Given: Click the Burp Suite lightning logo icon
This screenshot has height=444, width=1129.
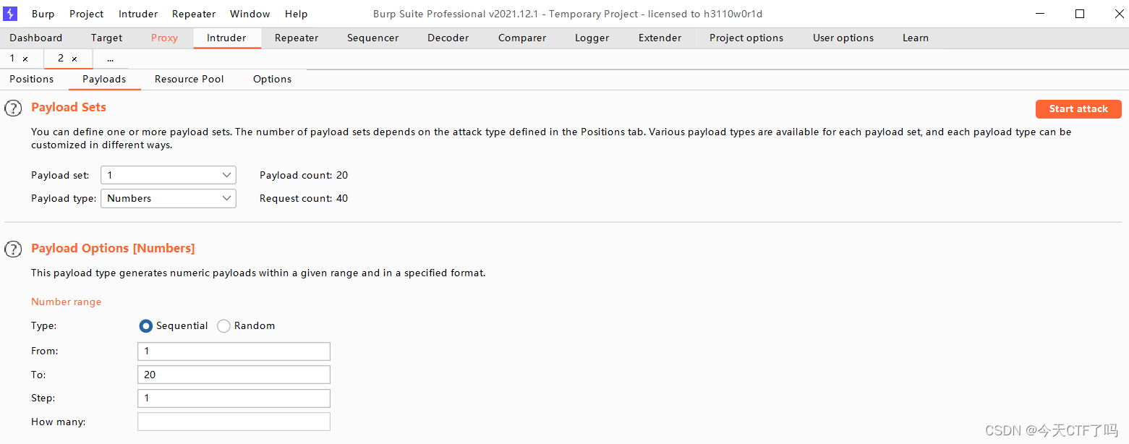Looking at the screenshot, I should (10, 14).
